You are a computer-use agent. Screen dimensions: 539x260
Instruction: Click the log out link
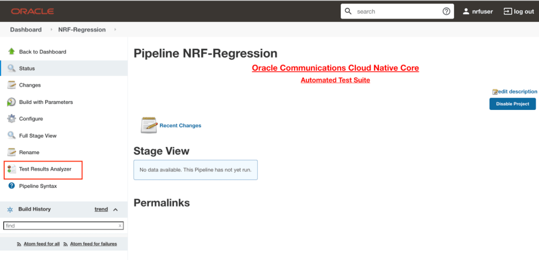(x=519, y=11)
